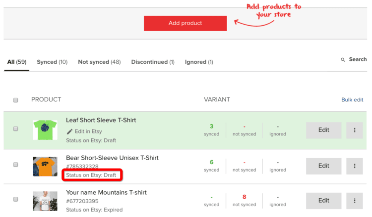Click Edit for Leaf Short Sleeve T-Shirt
The width and height of the screenshot is (372, 217).
pyautogui.click(x=323, y=130)
